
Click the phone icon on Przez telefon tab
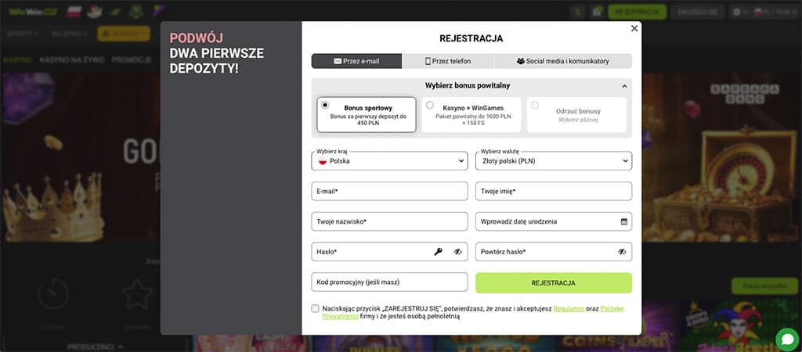428,61
